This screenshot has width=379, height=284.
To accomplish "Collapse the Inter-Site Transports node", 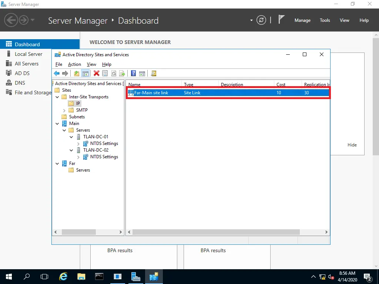I will tap(57, 97).
